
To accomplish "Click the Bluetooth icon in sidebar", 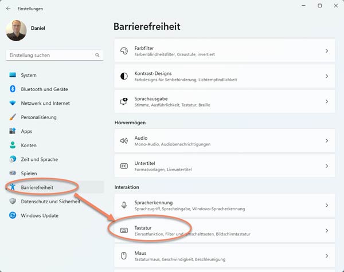I will [13, 89].
